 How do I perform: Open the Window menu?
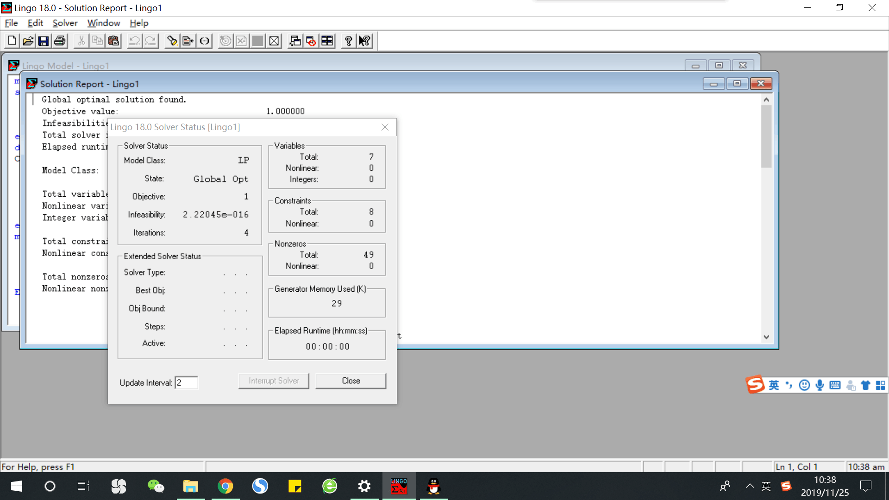pyautogui.click(x=104, y=23)
